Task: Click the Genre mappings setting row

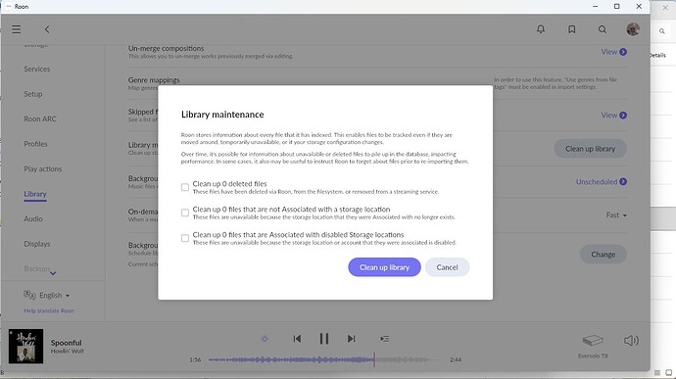Action: click(x=377, y=83)
